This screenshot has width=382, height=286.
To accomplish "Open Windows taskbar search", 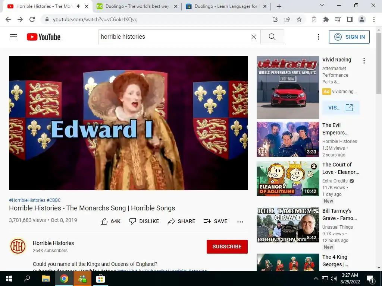I will 27,279.
